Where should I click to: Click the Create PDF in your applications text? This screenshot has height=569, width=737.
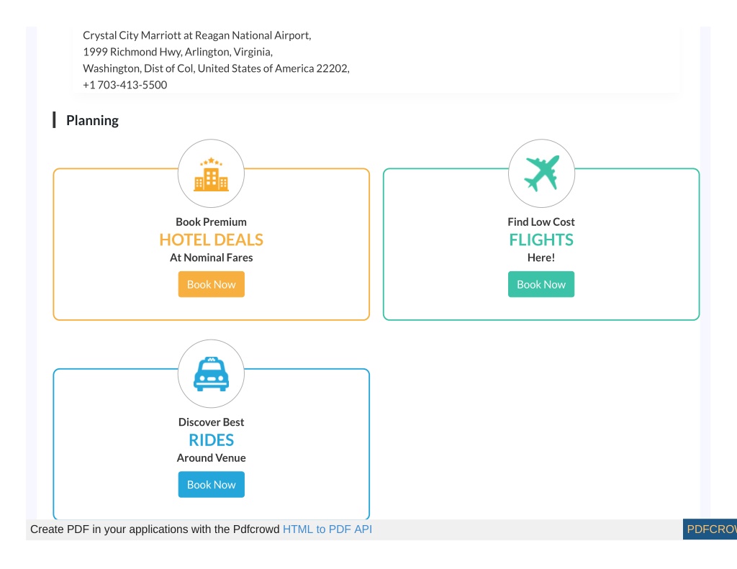coord(155,529)
